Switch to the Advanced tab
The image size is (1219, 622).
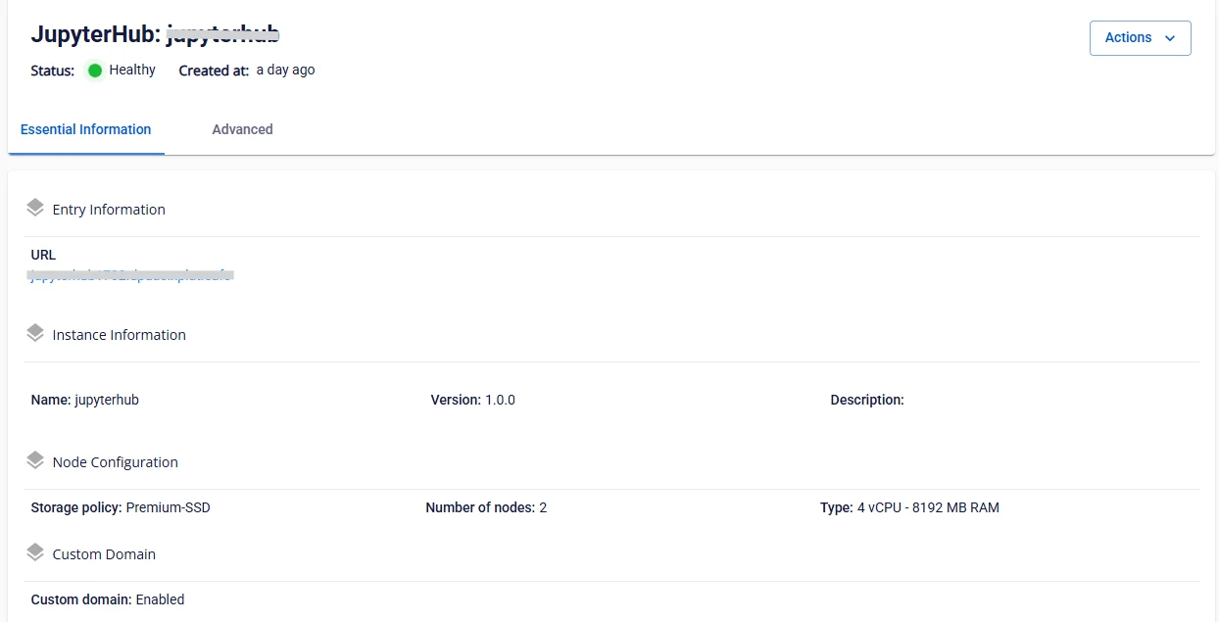click(242, 129)
